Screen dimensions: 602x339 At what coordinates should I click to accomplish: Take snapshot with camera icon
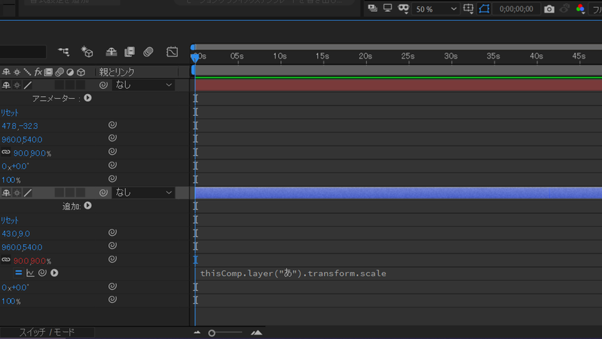click(549, 9)
